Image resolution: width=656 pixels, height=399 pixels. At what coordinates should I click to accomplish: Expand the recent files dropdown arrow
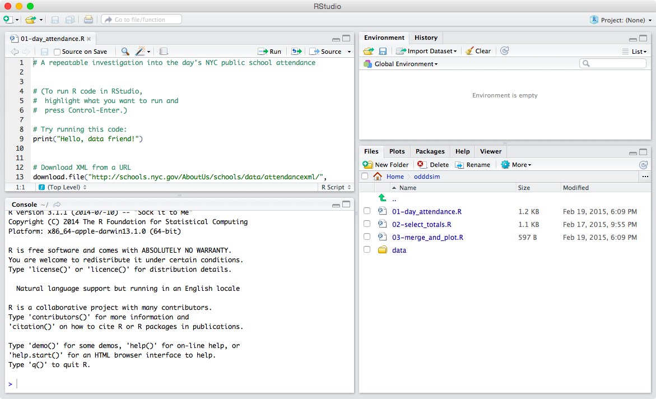(x=41, y=20)
